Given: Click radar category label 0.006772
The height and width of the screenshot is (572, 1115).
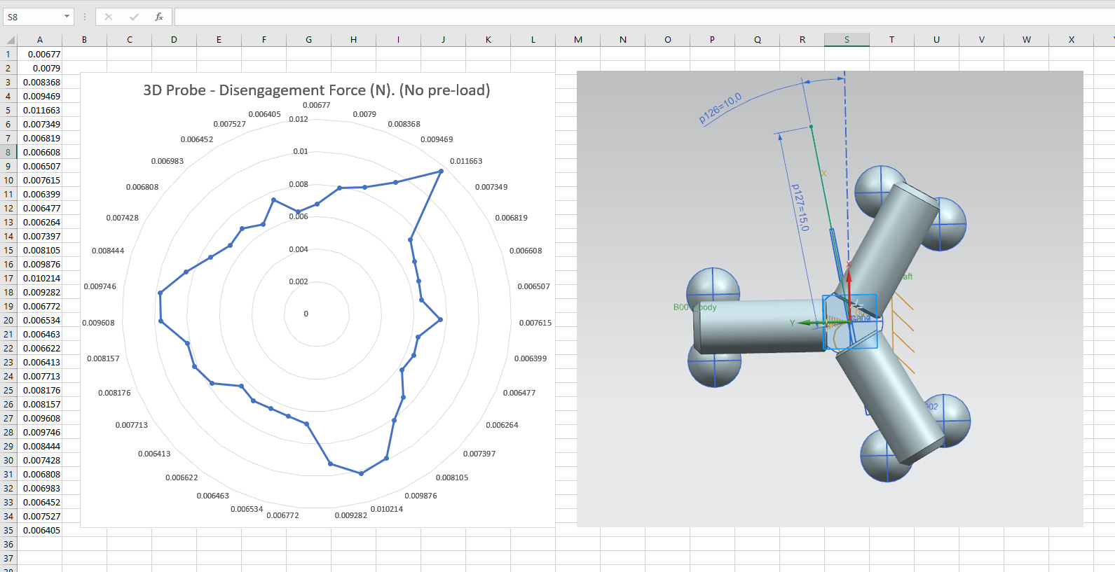Looking at the screenshot, I should [283, 515].
